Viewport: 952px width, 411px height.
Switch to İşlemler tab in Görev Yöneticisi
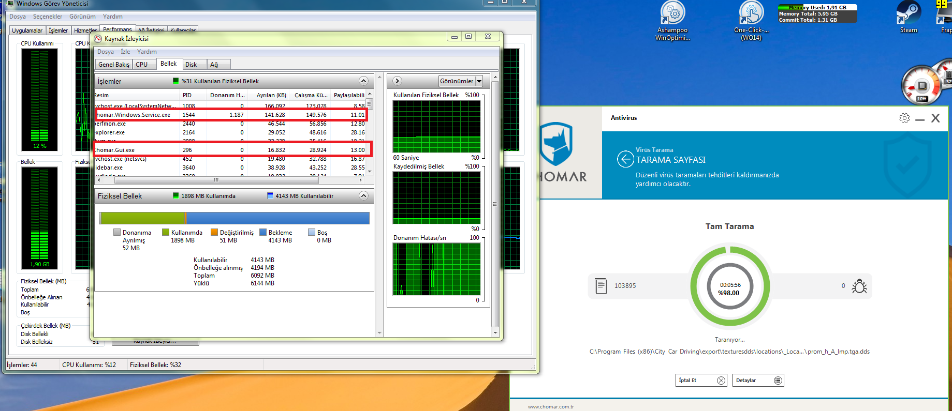(x=58, y=31)
